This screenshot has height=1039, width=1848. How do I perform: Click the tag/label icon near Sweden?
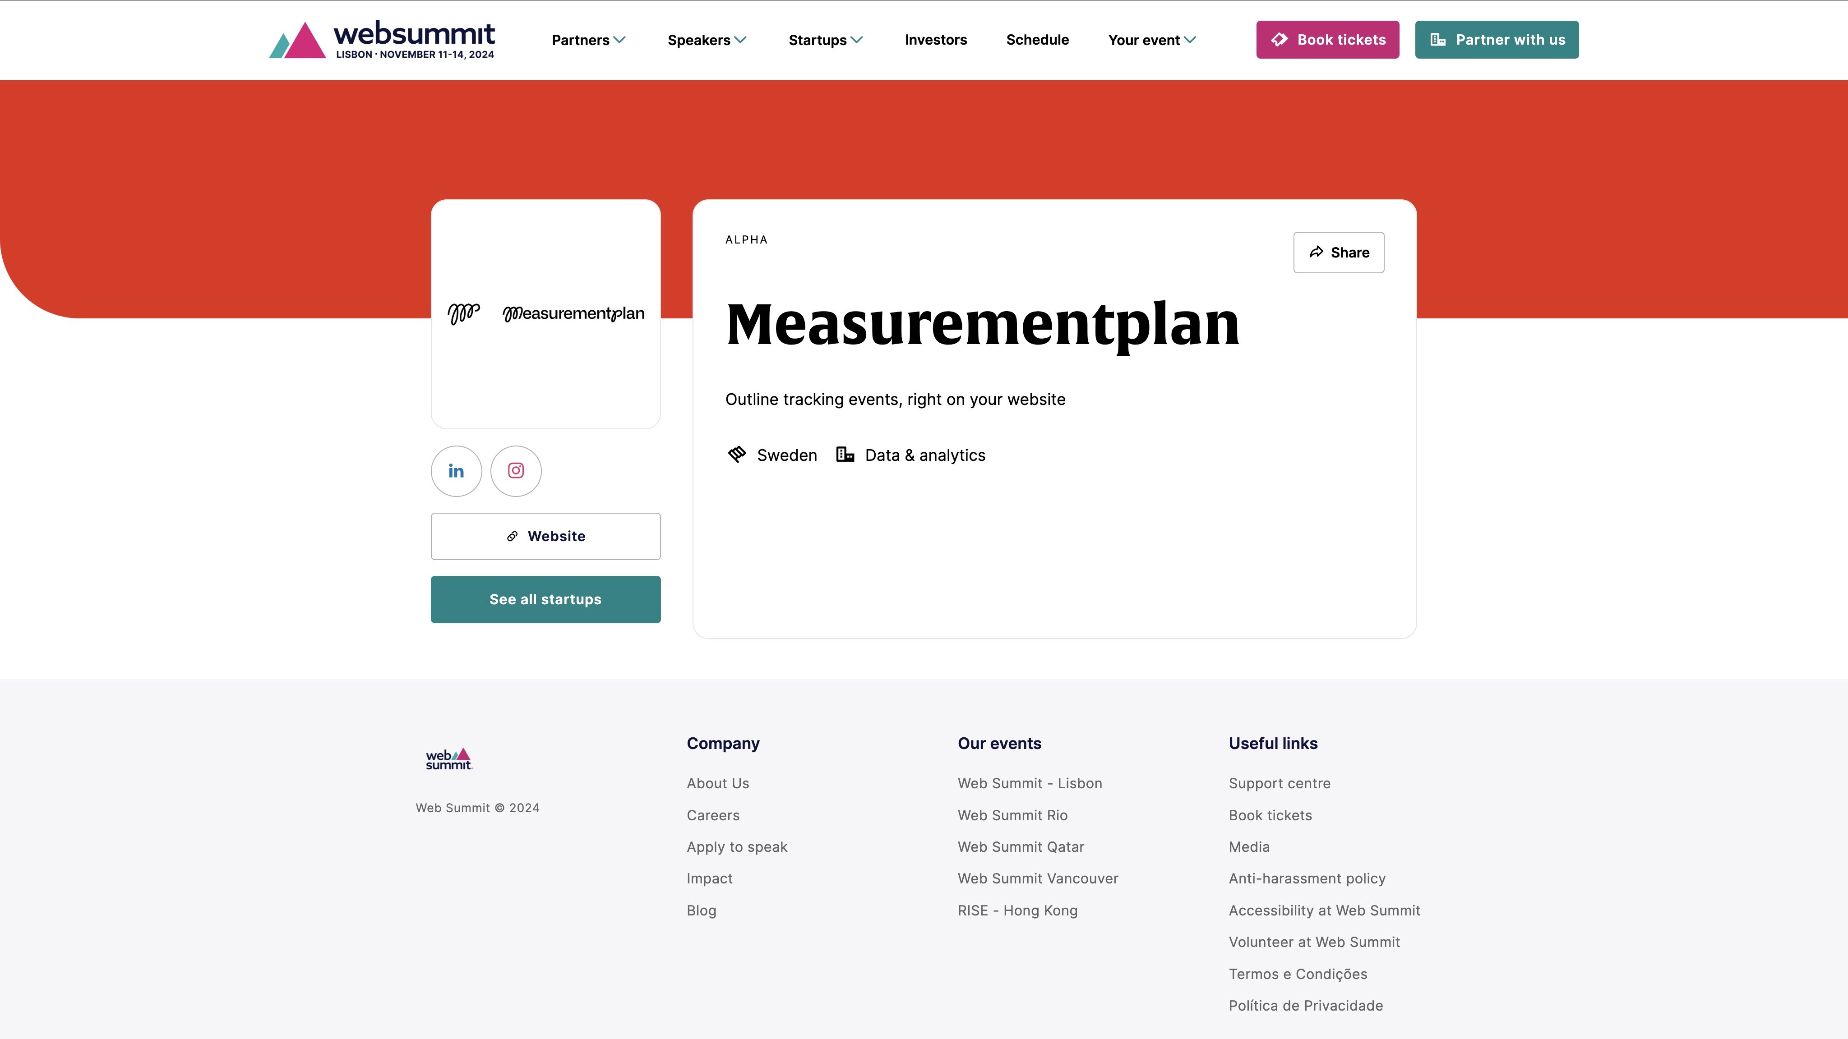coord(736,454)
